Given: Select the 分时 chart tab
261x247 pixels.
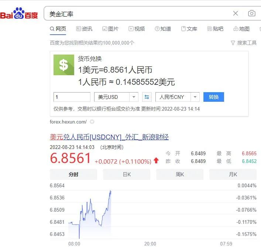Looking at the screenshot, I should (x=73, y=174).
